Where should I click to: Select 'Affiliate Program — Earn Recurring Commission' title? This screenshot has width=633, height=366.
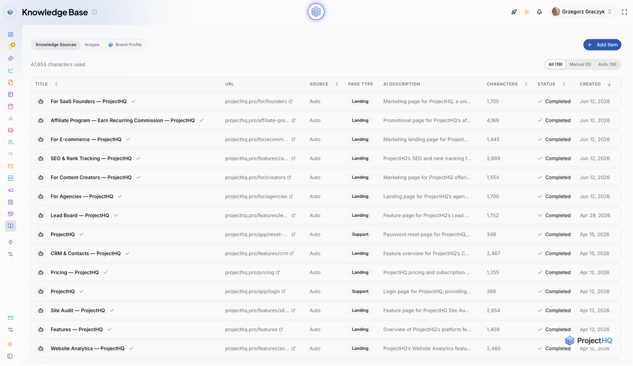click(x=122, y=120)
